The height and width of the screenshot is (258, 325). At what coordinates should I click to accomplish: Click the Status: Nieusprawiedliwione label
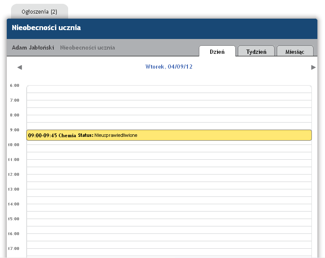(x=107, y=135)
